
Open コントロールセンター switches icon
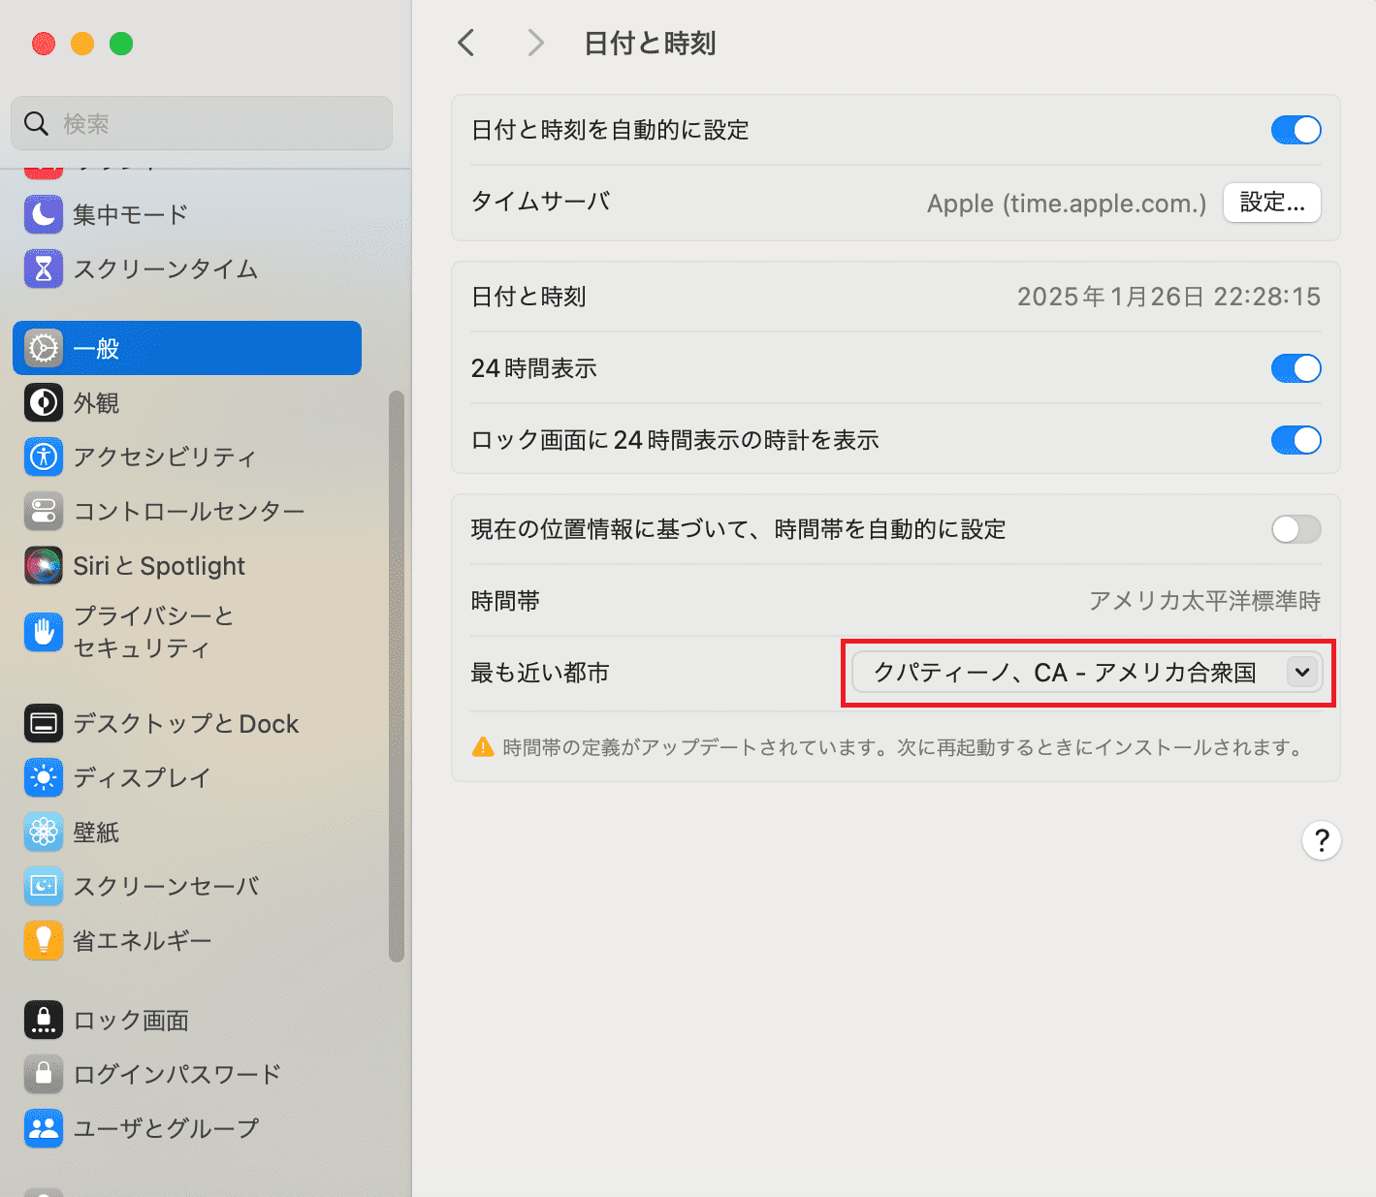44,511
